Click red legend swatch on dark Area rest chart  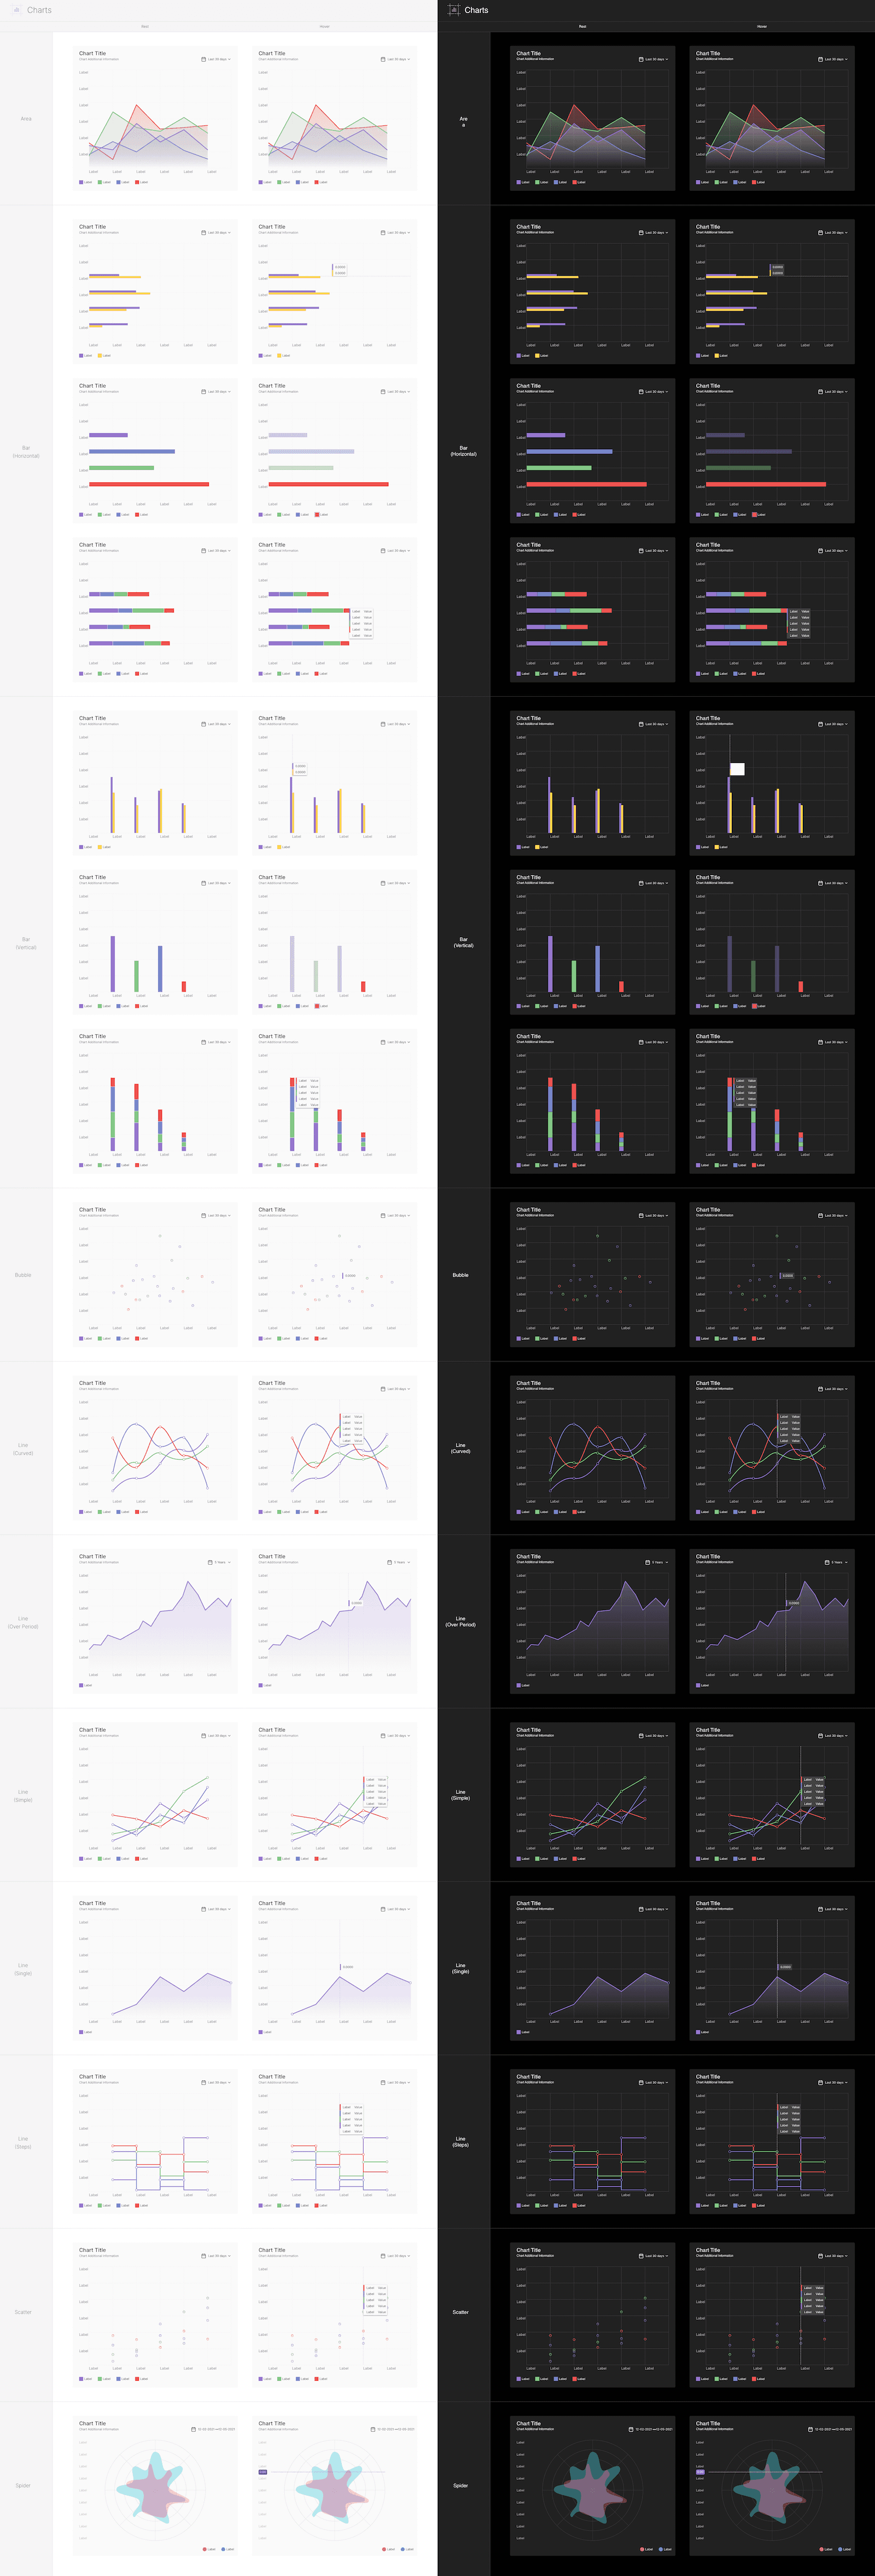click(574, 182)
